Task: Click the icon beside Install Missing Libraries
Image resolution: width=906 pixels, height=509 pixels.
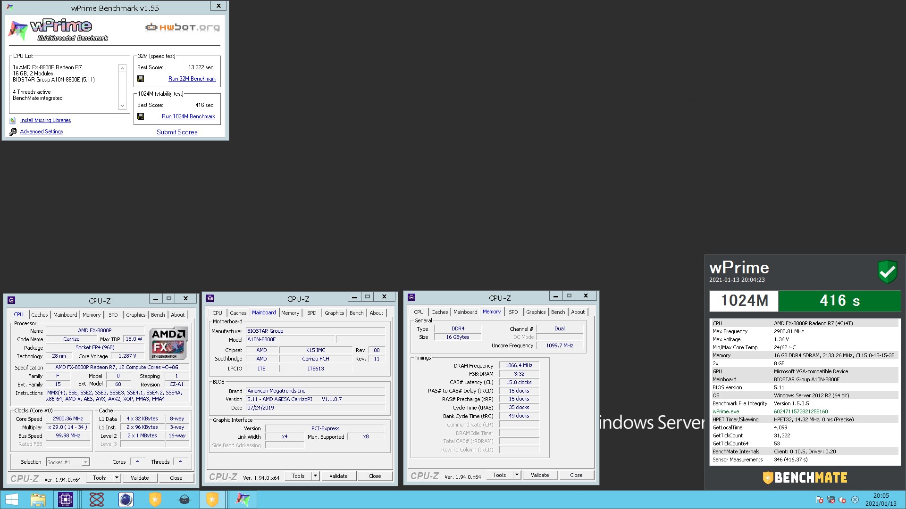Action: click(13, 121)
